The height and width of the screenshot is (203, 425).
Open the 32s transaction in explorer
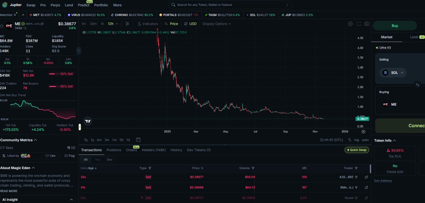[x=367, y=177]
